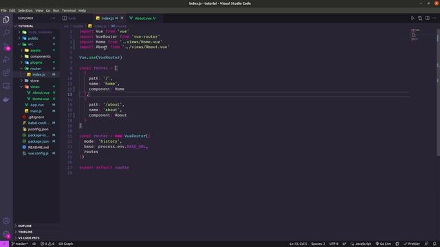This screenshot has height=247, width=440.
Task: Open Git Graph from status bar
Action: (66, 244)
